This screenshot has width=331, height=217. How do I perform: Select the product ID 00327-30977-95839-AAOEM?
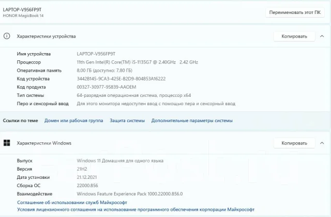[x=107, y=87]
